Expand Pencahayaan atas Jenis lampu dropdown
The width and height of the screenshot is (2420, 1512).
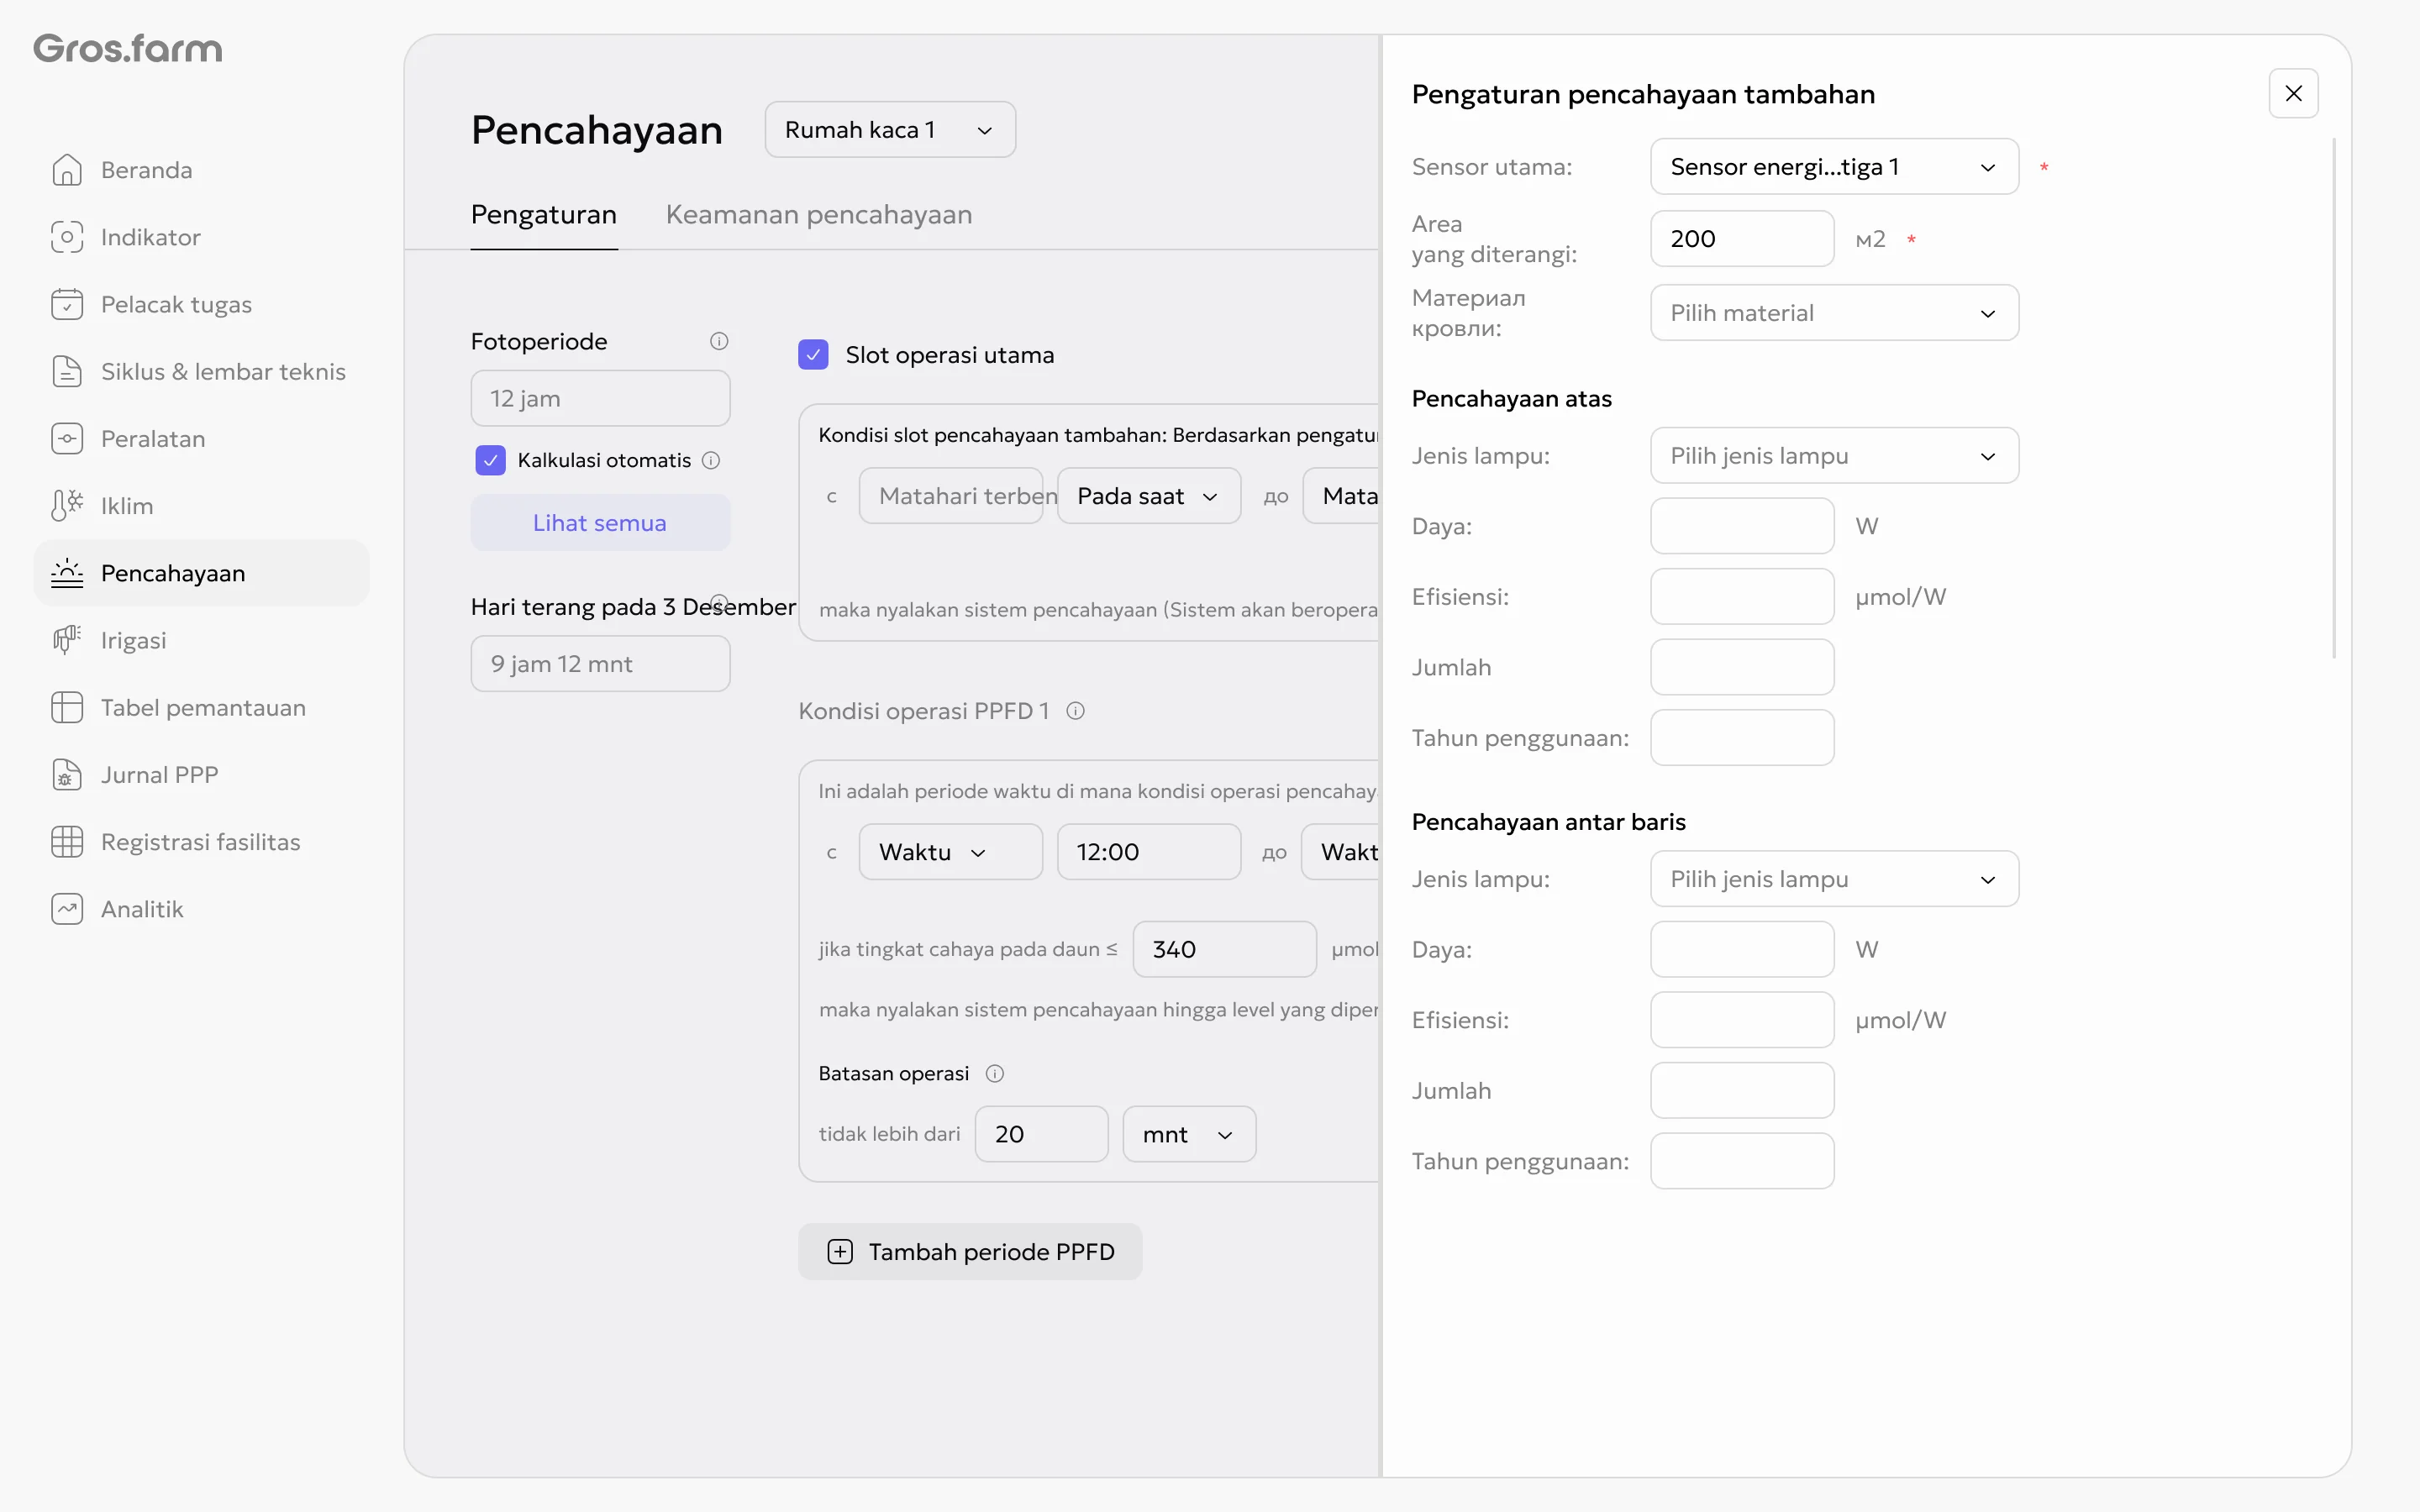tap(1834, 456)
